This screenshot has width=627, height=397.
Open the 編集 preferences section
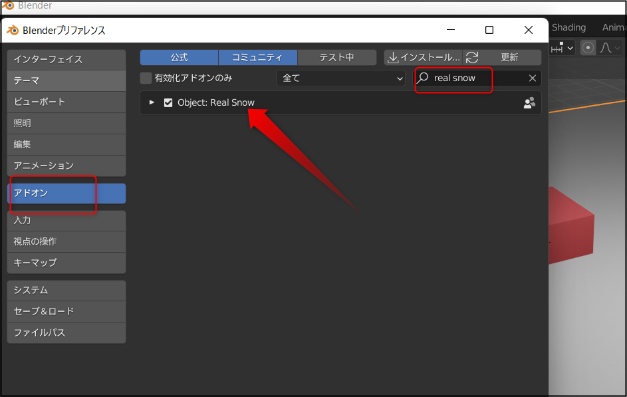66,144
